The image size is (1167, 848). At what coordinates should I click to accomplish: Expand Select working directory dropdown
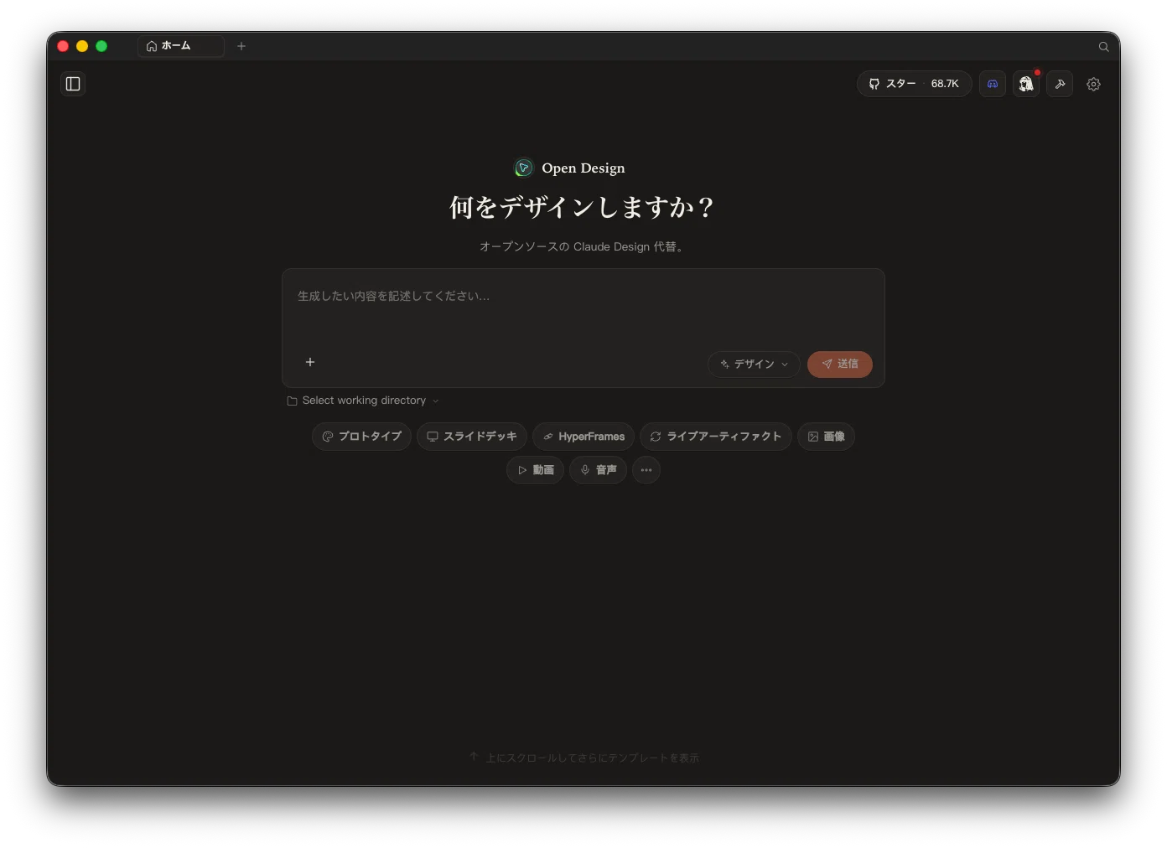[x=363, y=401]
